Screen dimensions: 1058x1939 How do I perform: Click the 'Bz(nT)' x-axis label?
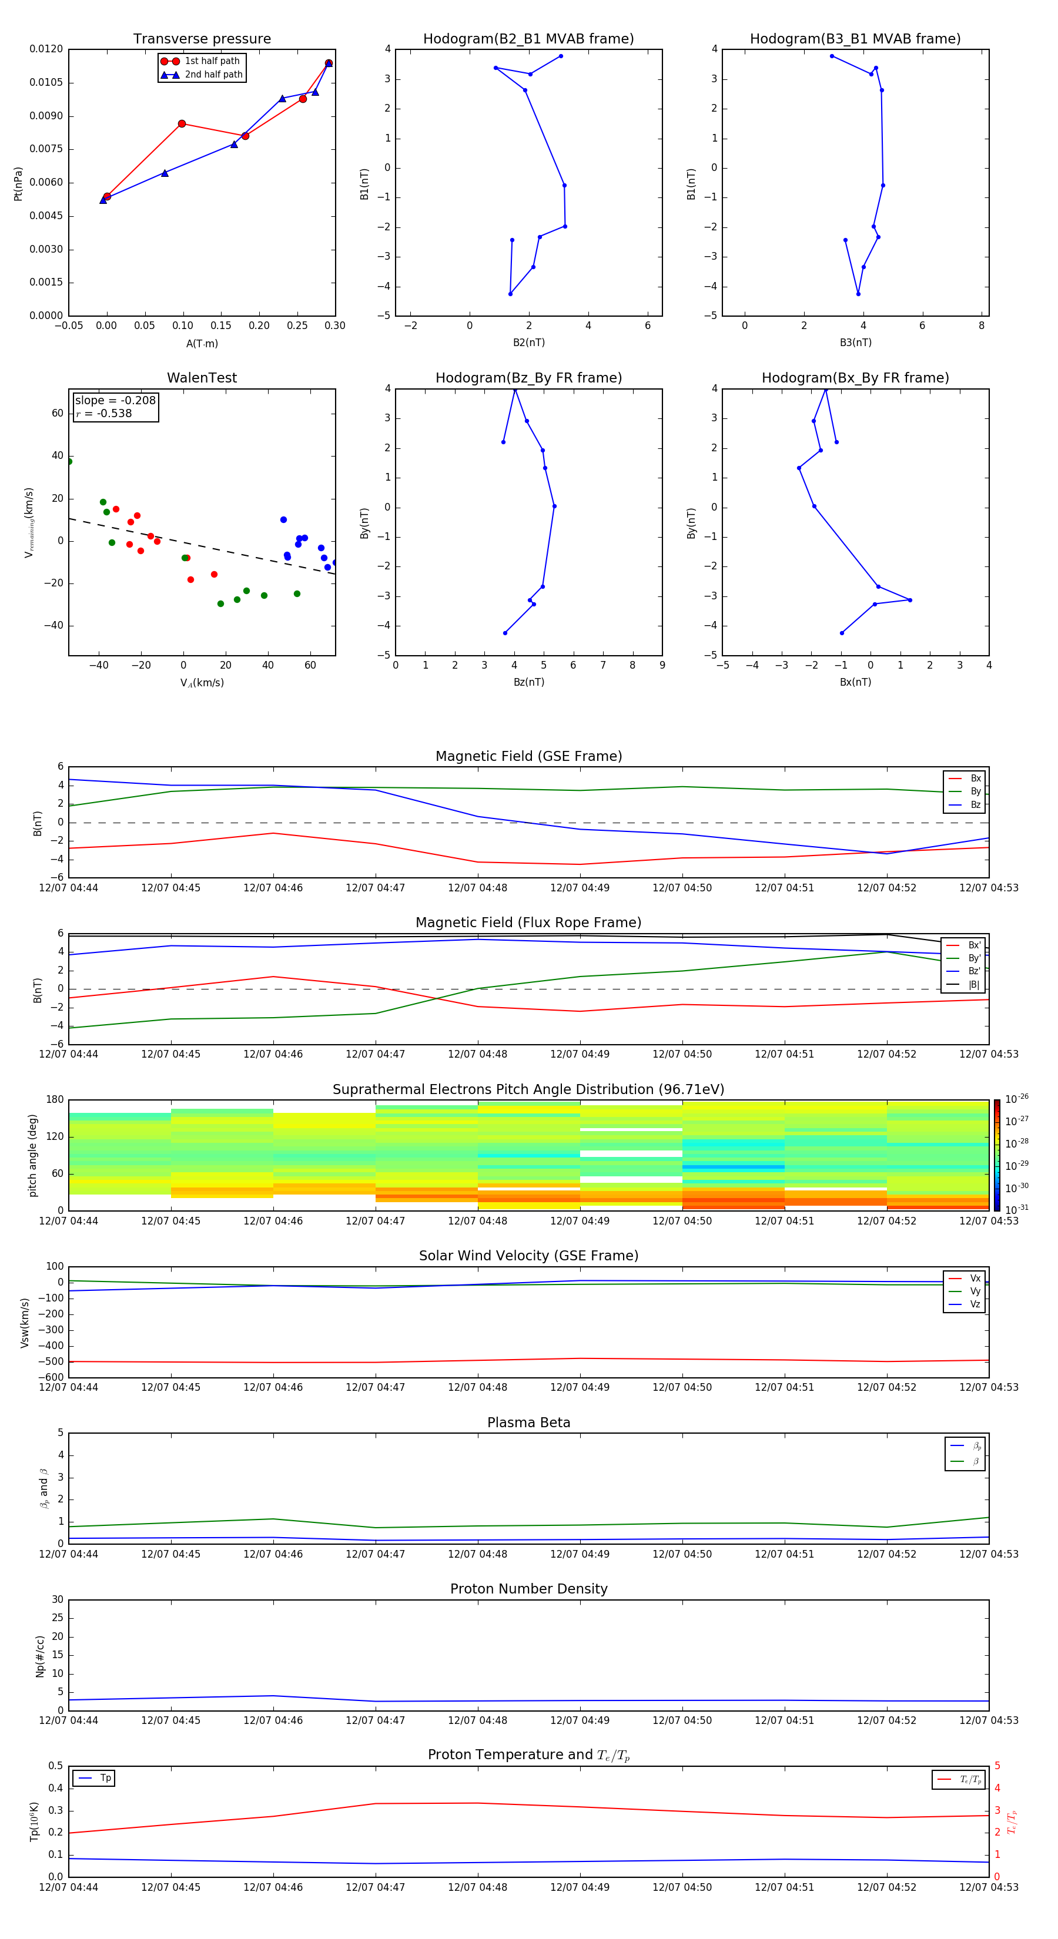pyautogui.click(x=528, y=682)
